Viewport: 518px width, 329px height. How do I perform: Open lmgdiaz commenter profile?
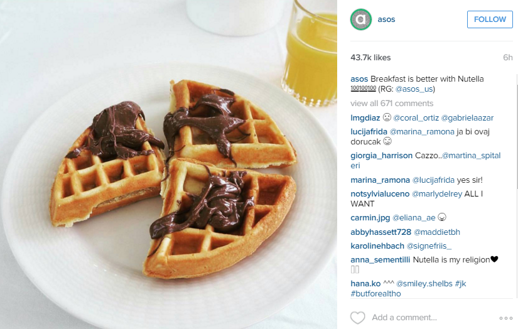365,118
